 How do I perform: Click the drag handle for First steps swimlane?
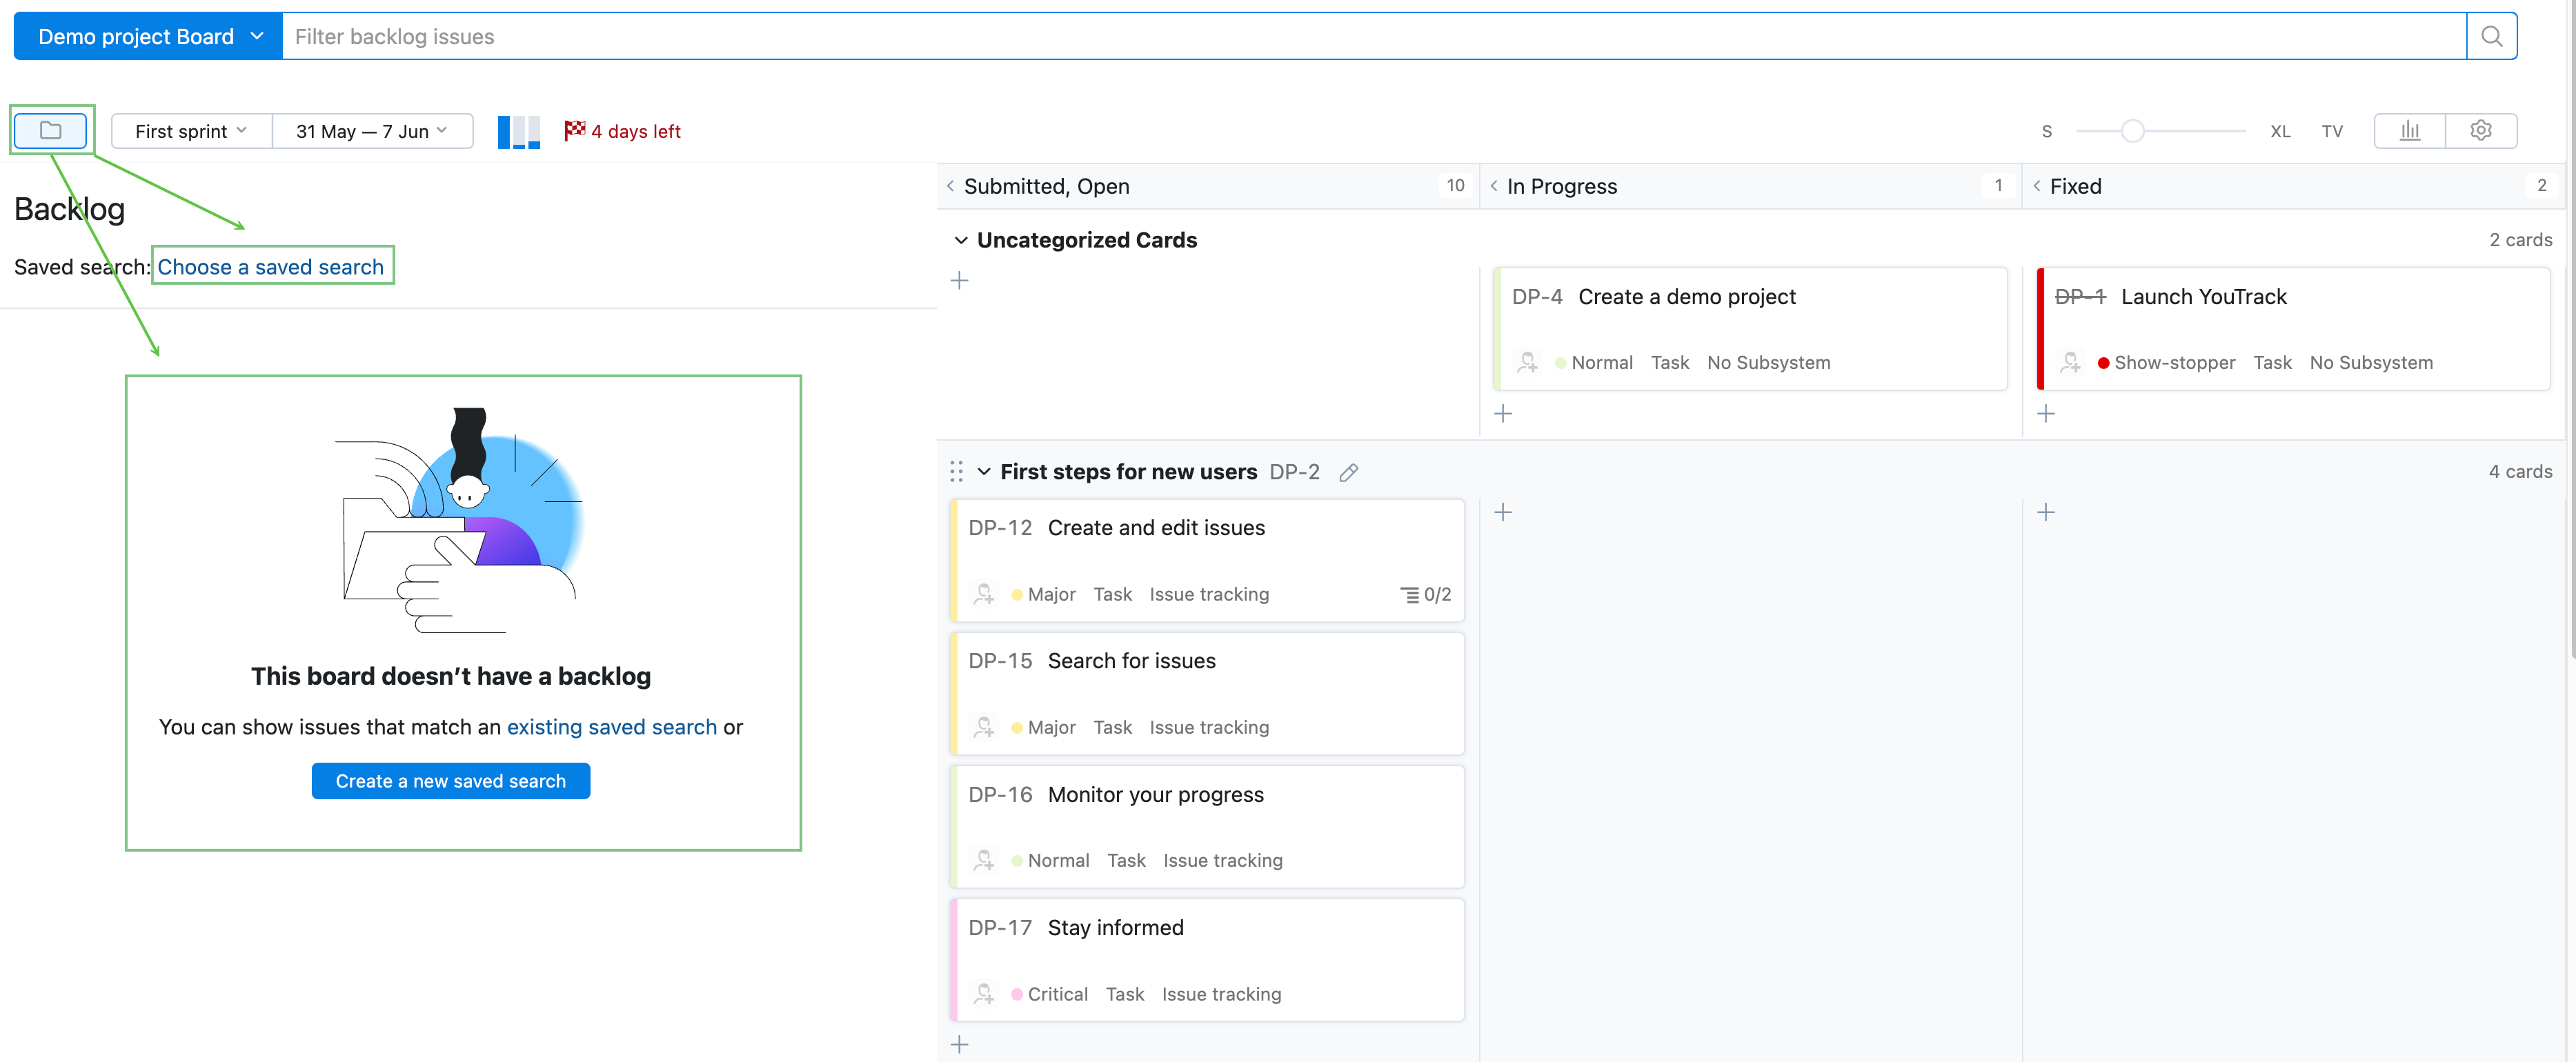point(956,472)
